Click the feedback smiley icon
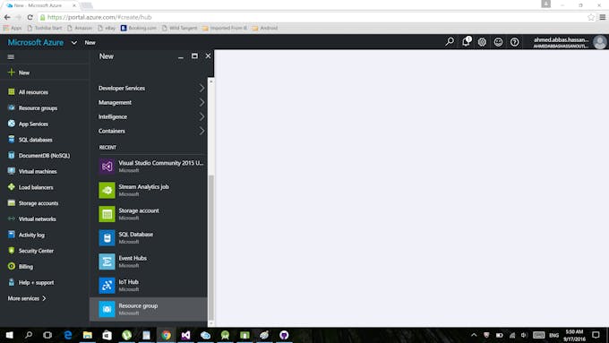 (498, 42)
